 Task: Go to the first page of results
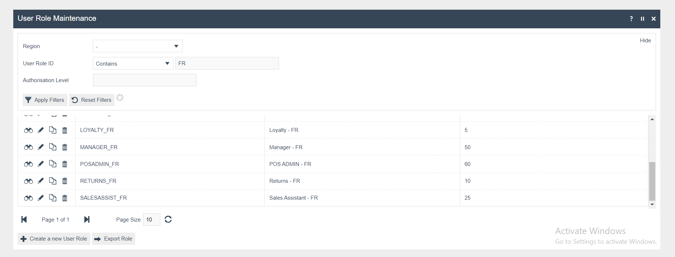24,219
